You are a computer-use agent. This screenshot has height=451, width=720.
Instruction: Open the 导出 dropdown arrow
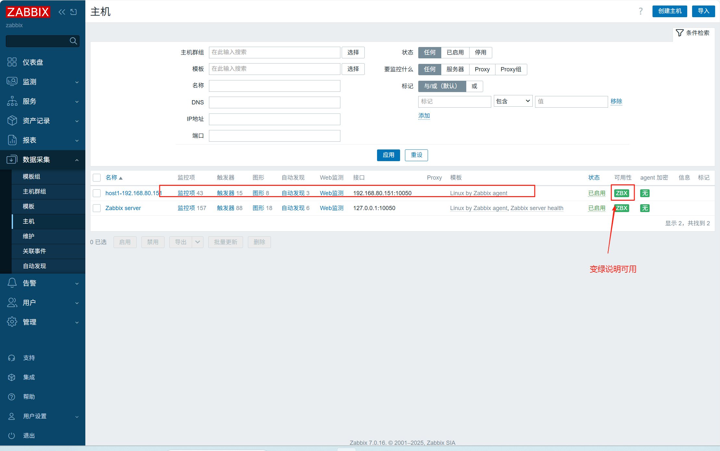click(x=198, y=242)
